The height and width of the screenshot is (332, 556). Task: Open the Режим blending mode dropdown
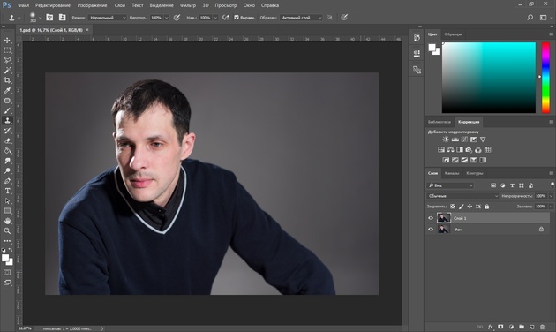[108, 18]
